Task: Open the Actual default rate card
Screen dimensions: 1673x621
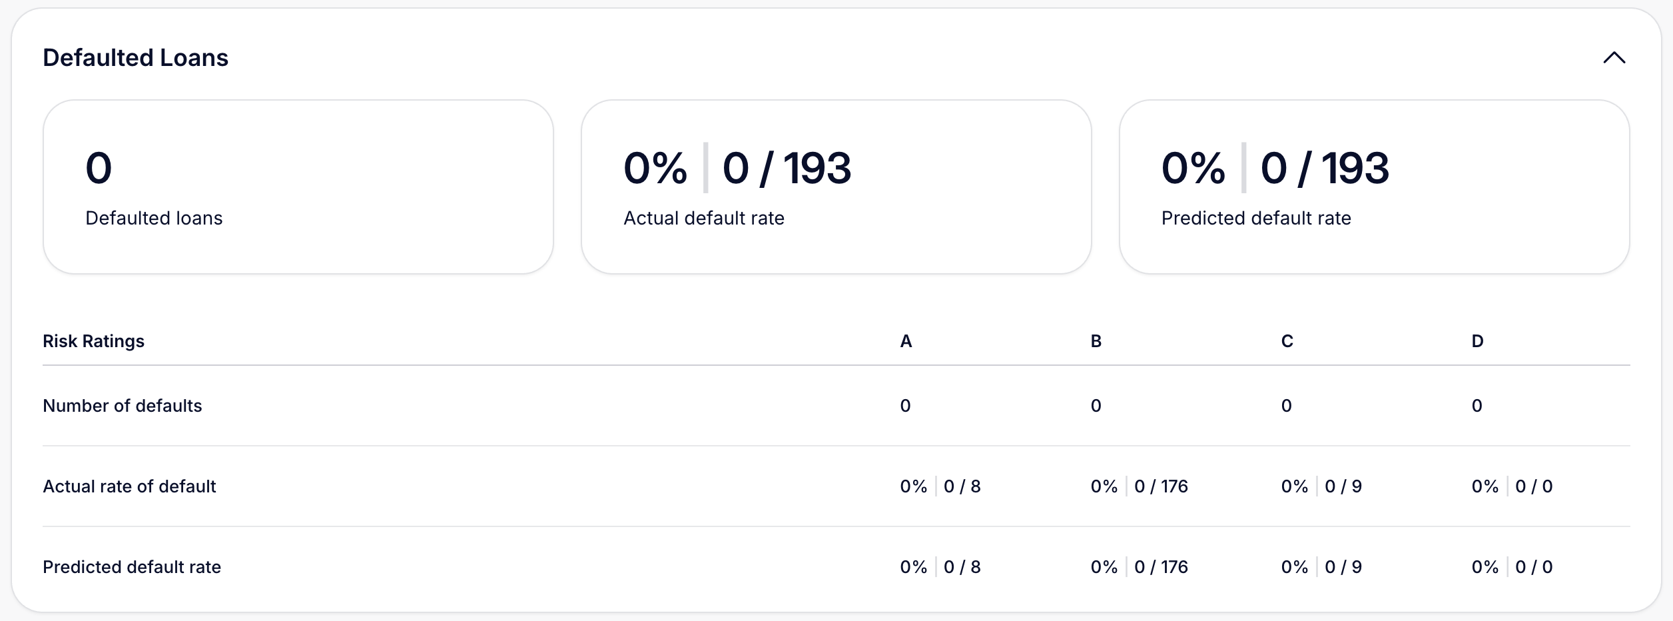Action: click(836, 187)
